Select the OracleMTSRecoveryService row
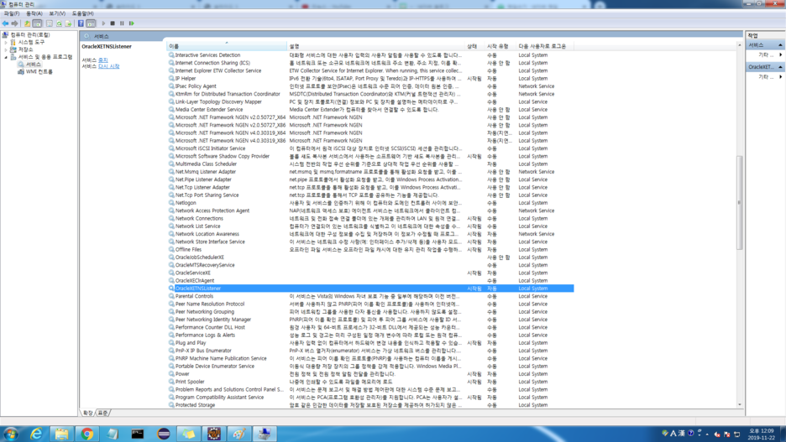 (x=370, y=265)
